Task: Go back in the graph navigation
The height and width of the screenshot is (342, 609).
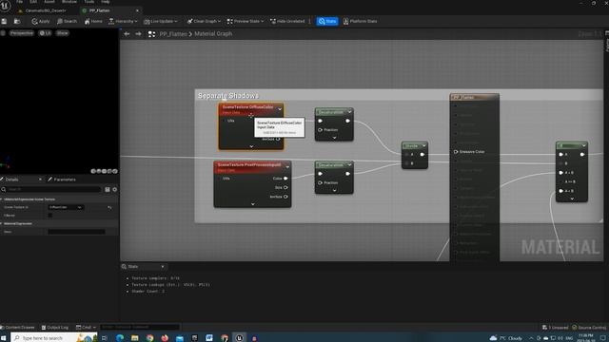Action: coord(127,34)
